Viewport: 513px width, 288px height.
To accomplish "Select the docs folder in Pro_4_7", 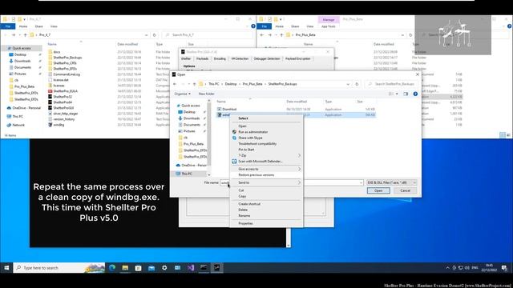I will click(57, 51).
